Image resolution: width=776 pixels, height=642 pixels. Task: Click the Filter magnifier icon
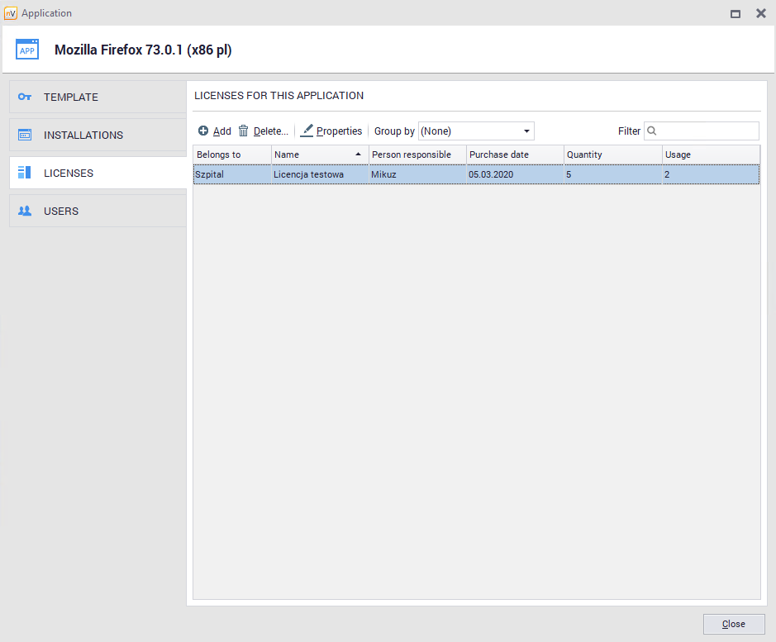click(652, 131)
